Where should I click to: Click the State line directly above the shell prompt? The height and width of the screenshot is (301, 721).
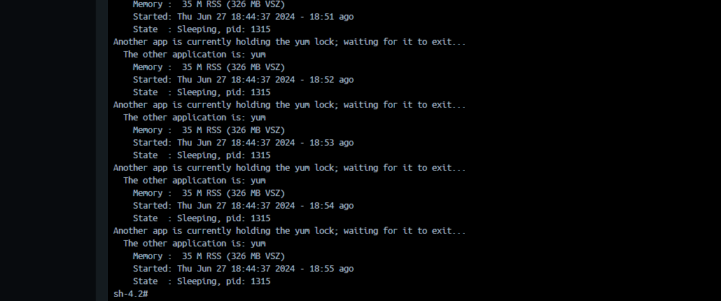(x=202, y=281)
